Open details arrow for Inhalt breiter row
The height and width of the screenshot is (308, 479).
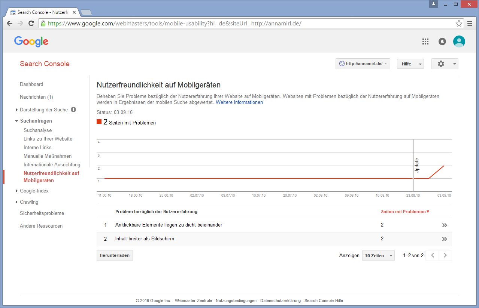tap(445, 239)
